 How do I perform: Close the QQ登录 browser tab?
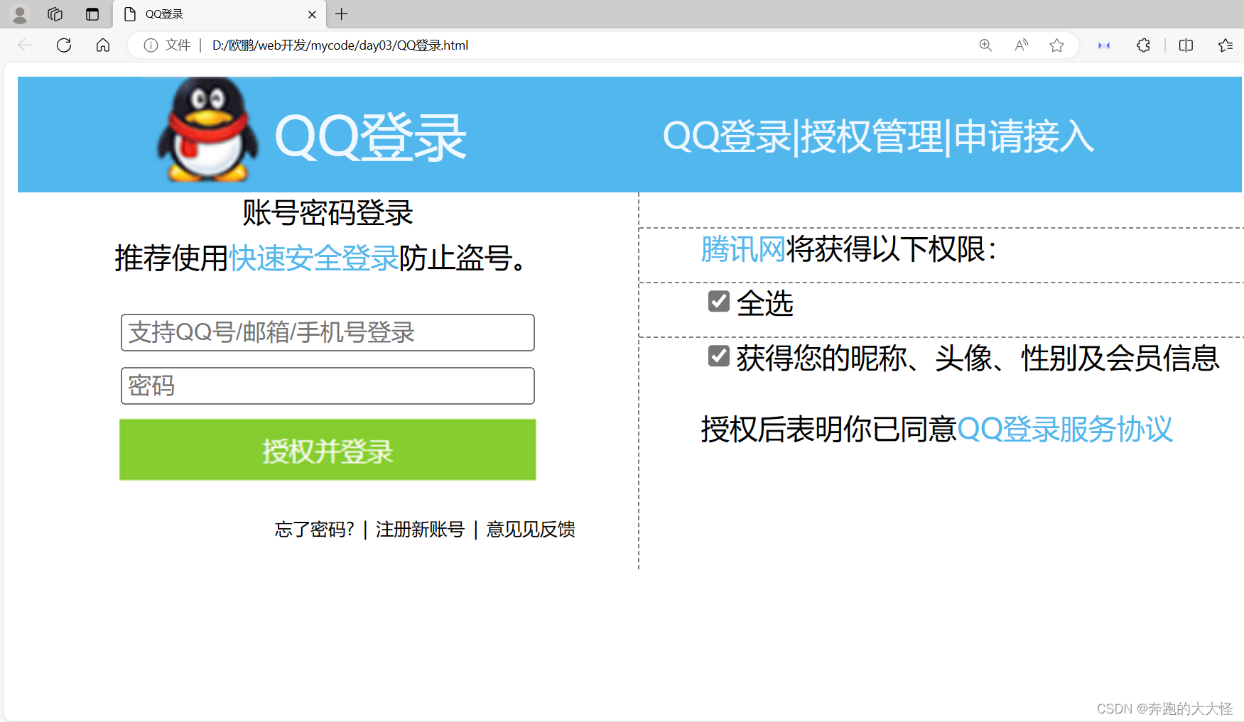pos(312,14)
